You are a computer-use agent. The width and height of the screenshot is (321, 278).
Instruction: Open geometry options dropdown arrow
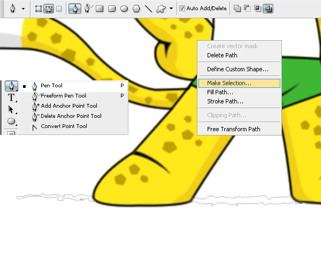(x=171, y=9)
